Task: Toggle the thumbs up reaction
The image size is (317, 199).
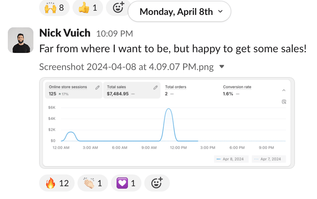Action: [87, 7]
